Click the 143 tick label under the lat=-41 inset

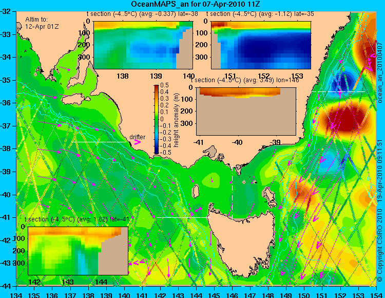[x=68, y=282]
